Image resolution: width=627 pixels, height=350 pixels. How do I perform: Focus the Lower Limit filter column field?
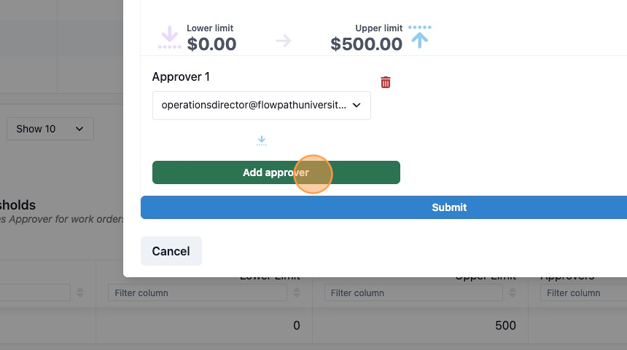[198, 293]
